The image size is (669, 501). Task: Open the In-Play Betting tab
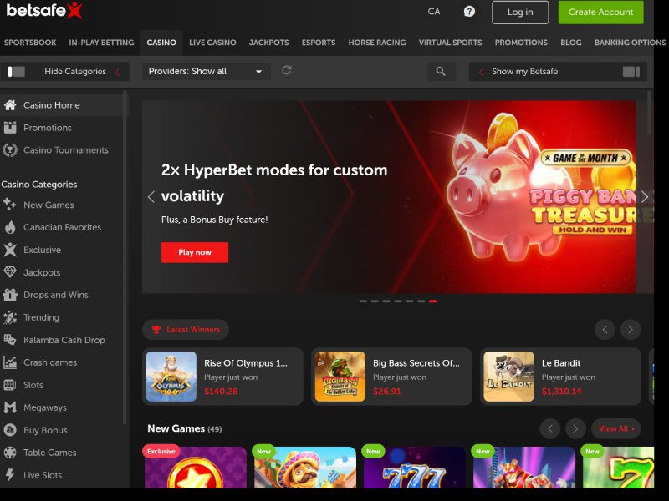101,43
